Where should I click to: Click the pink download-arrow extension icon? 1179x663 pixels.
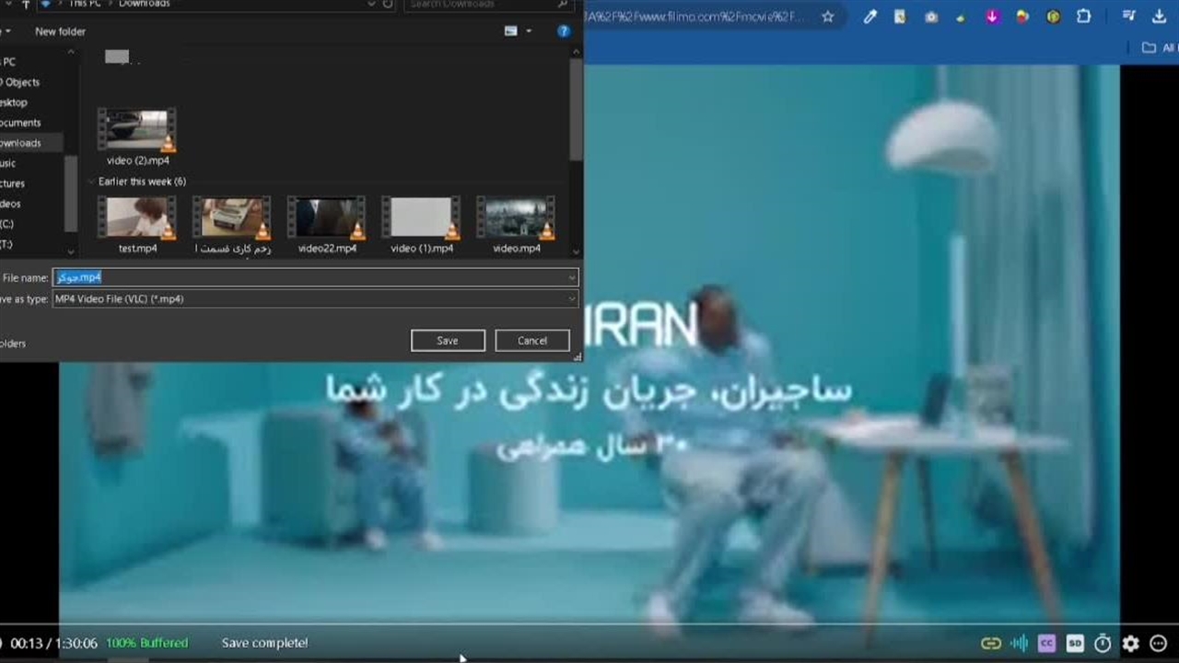[x=992, y=17]
